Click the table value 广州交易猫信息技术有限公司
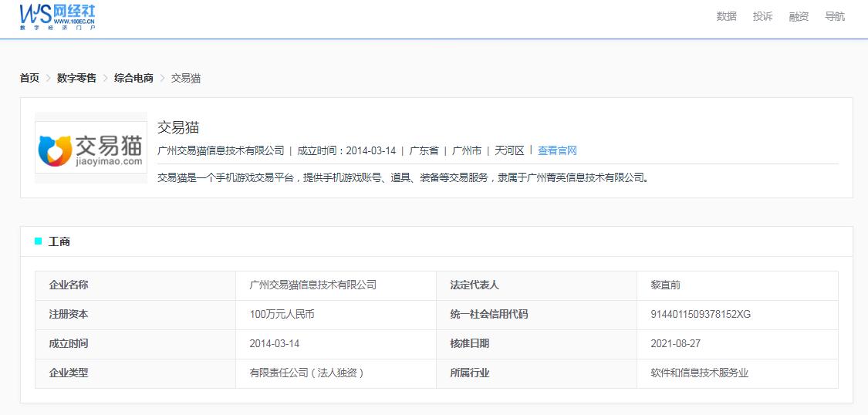Viewport: 868px width, 415px height. [x=312, y=285]
